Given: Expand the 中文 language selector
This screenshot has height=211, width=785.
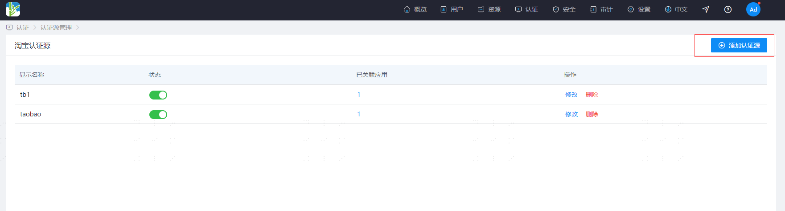Looking at the screenshot, I should pos(676,9).
